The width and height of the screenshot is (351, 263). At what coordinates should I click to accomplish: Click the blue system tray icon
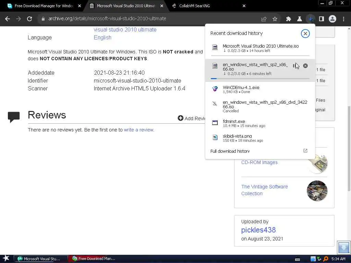coord(313,259)
